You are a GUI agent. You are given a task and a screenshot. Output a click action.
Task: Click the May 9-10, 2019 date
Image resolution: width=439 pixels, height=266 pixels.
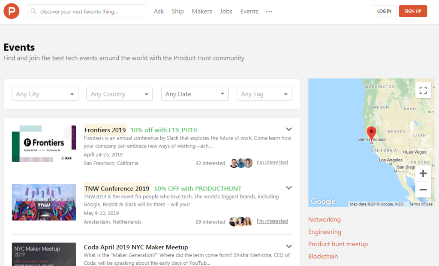(101, 213)
